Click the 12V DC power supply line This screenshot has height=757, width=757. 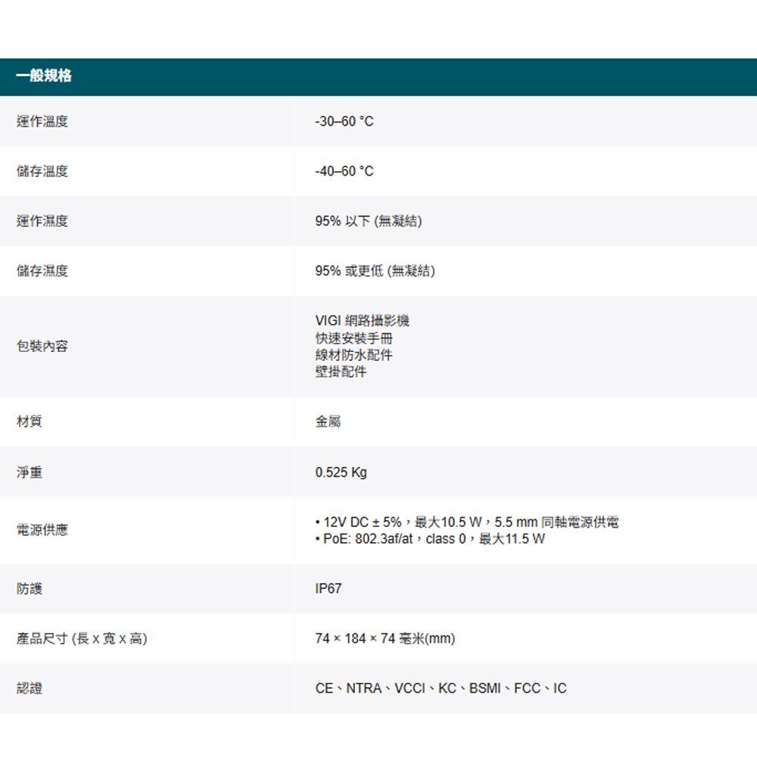tap(467, 522)
